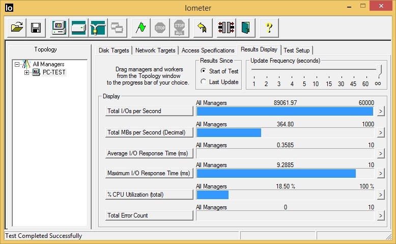Click the 18.50 % CPU value
The width and height of the screenshot is (396, 244).
(286, 186)
